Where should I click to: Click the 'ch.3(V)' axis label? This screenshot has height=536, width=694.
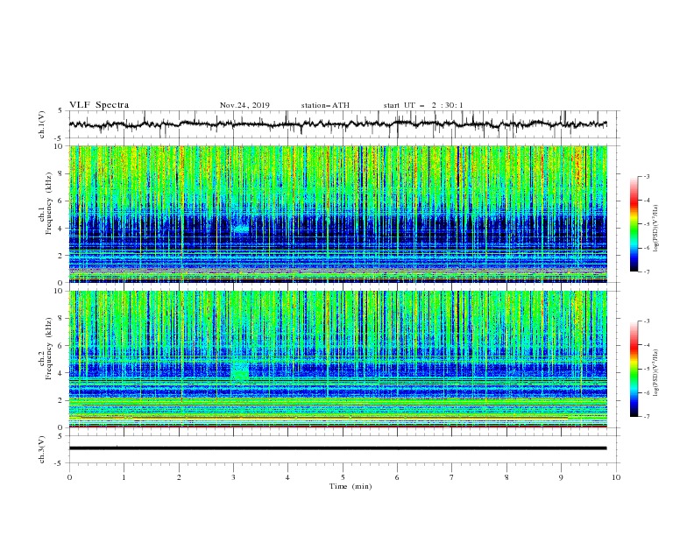(x=42, y=449)
